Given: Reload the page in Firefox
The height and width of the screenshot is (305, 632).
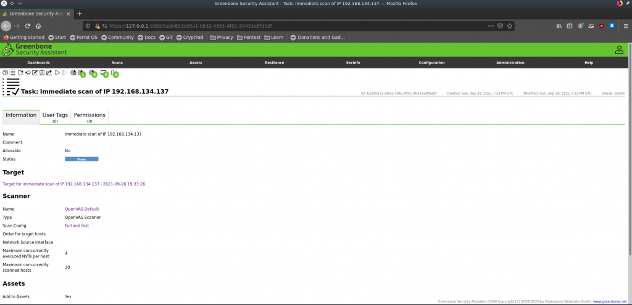Looking at the screenshot, I should [x=28, y=26].
